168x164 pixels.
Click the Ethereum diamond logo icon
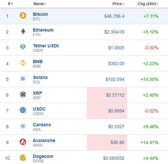23,31
